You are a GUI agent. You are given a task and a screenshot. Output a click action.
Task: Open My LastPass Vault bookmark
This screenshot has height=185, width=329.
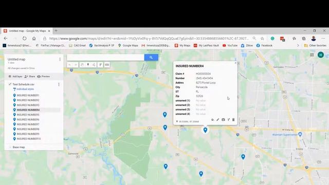tap(206, 45)
